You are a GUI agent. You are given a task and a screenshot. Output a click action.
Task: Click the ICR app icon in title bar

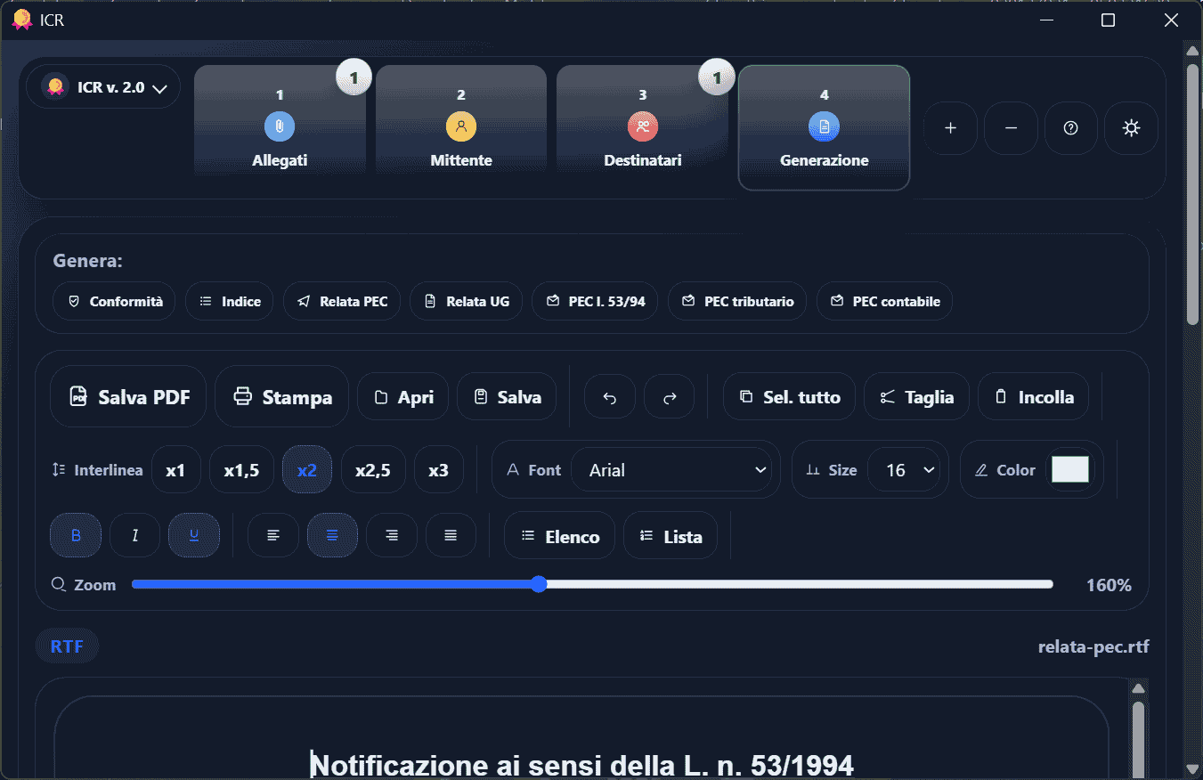click(x=21, y=20)
